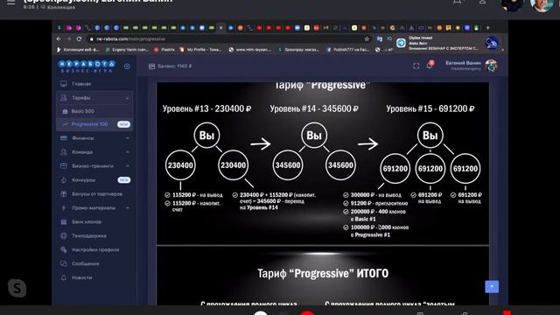Click the Уровень #13 left 230400 circle
Screen dimensions: 560x315
click(180, 165)
